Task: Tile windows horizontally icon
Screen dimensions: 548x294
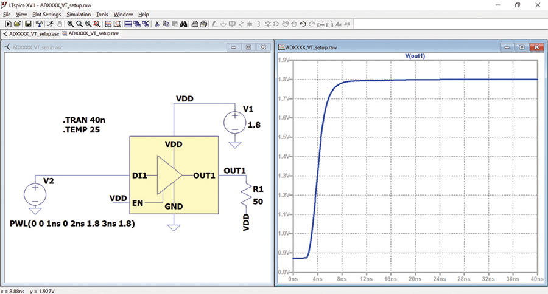Action: click(128, 24)
